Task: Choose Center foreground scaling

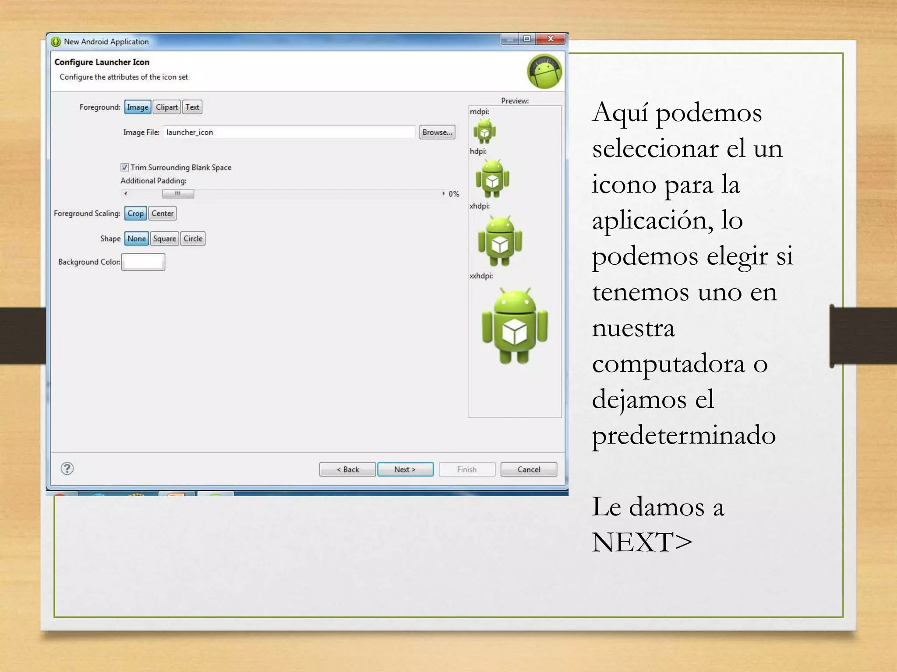Action: [162, 213]
